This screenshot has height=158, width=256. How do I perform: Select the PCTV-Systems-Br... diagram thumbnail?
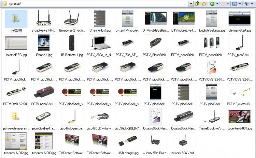pyautogui.click(x=240, y=92)
